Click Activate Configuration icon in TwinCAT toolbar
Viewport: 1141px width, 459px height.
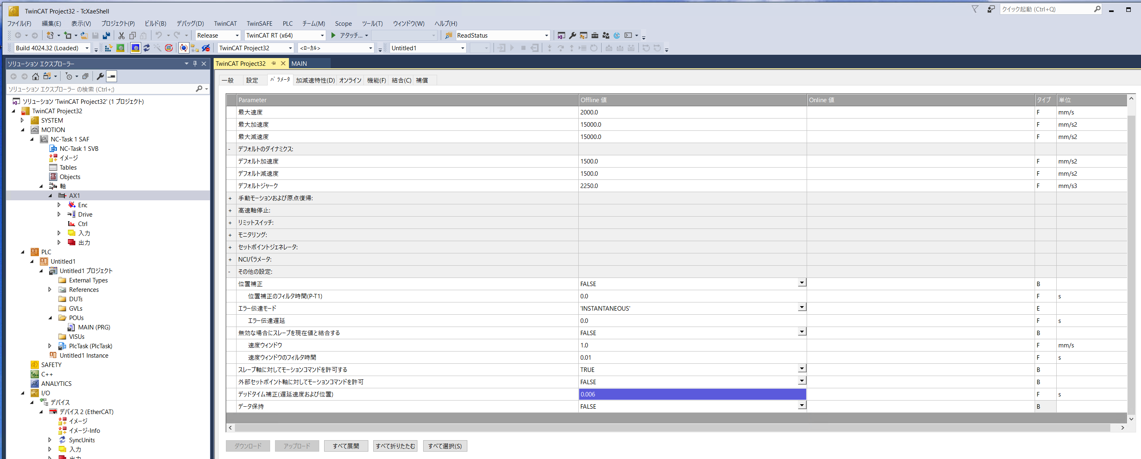point(108,48)
